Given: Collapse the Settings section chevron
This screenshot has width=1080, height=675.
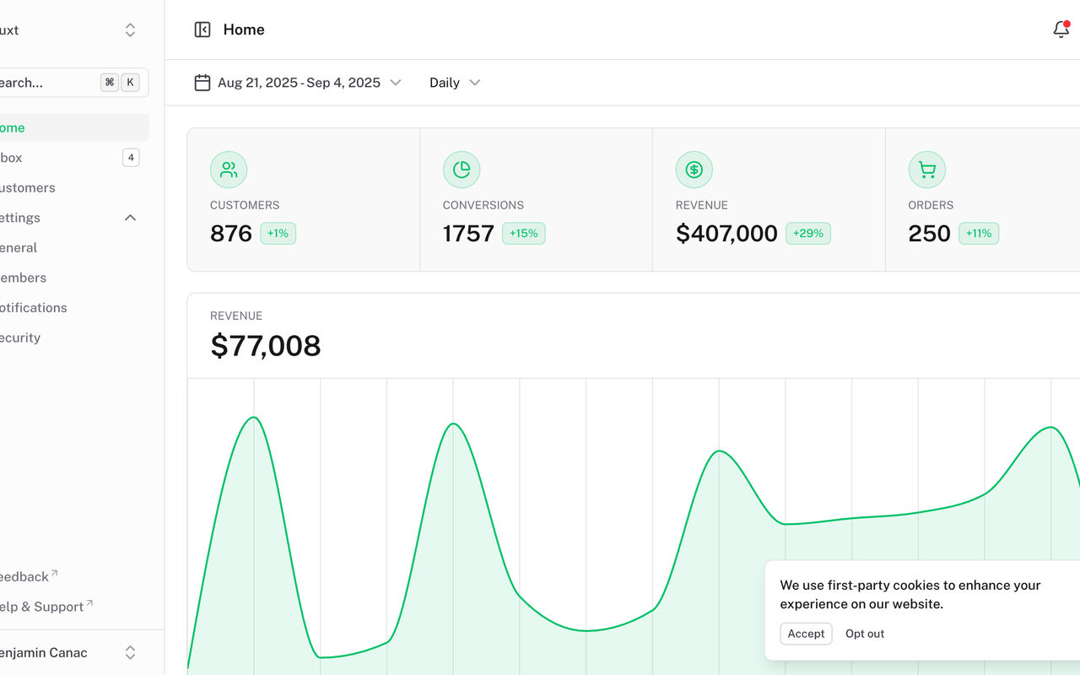Looking at the screenshot, I should (131, 218).
